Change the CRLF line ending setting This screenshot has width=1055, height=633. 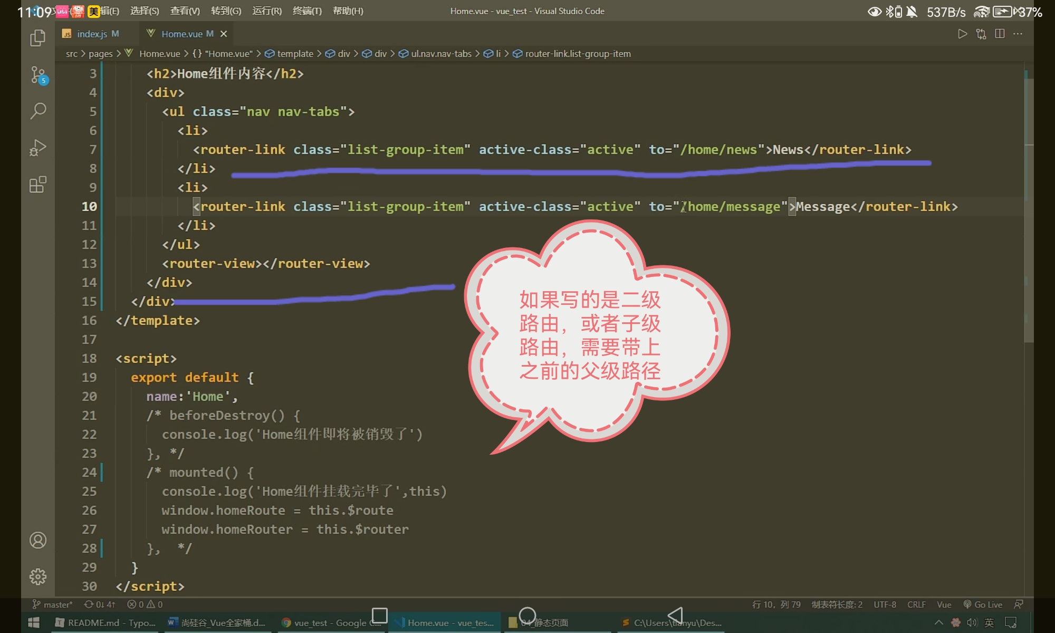coord(916,605)
